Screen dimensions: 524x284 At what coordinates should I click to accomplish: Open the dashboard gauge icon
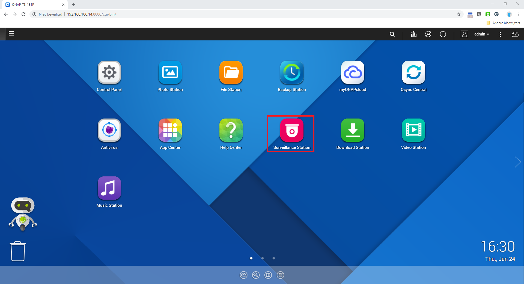click(x=515, y=34)
